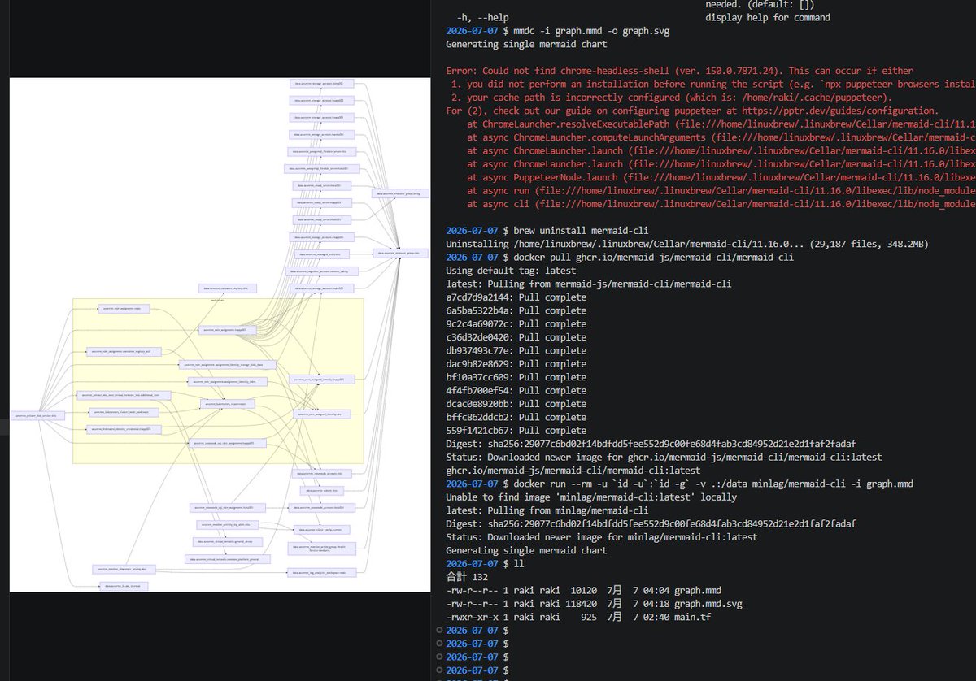Click the 'mmdc -i graph.mmd -o graph.svg' command
The width and height of the screenshot is (976, 681).
(x=593, y=31)
